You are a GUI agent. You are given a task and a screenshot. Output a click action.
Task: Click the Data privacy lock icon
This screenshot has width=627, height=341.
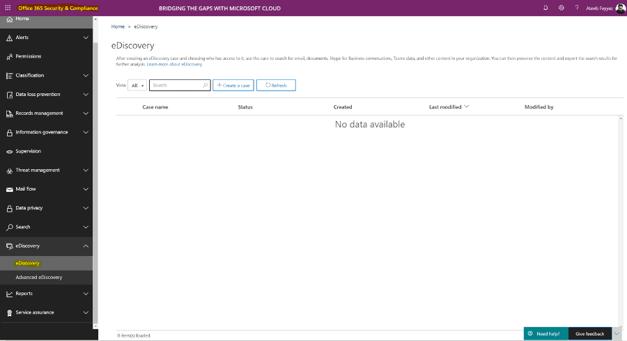coord(10,209)
